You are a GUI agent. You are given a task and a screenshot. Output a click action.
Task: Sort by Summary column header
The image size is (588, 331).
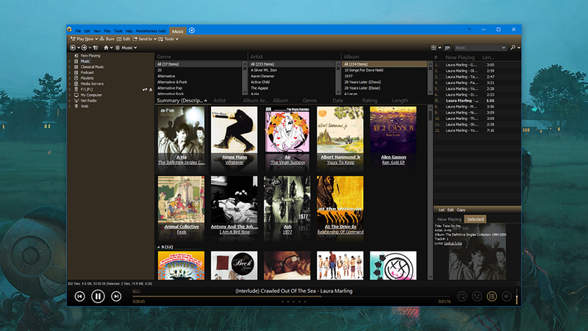pos(182,101)
